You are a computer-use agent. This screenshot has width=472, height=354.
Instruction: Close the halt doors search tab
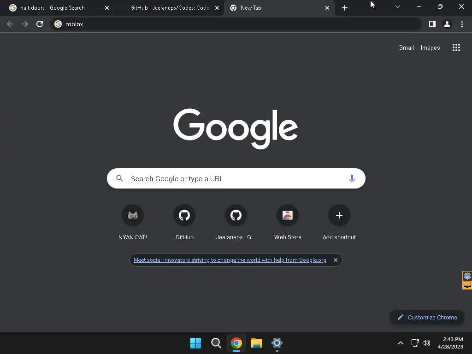[x=107, y=8]
